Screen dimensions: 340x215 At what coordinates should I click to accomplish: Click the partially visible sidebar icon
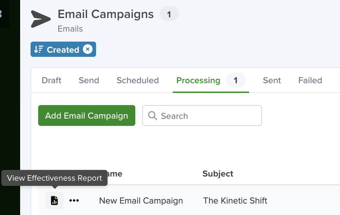pos(1,14)
